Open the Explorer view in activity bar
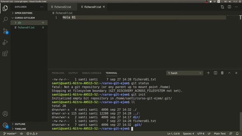The height and width of the screenshot is (136, 242). [x=5, y=8]
